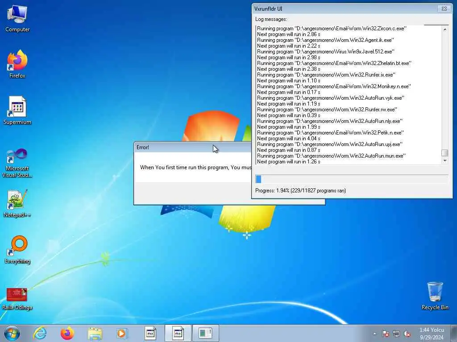Select the Email-Worm.Win32.Monikey.n.exe log line
This screenshot has height=342, width=457.
[x=334, y=87]
